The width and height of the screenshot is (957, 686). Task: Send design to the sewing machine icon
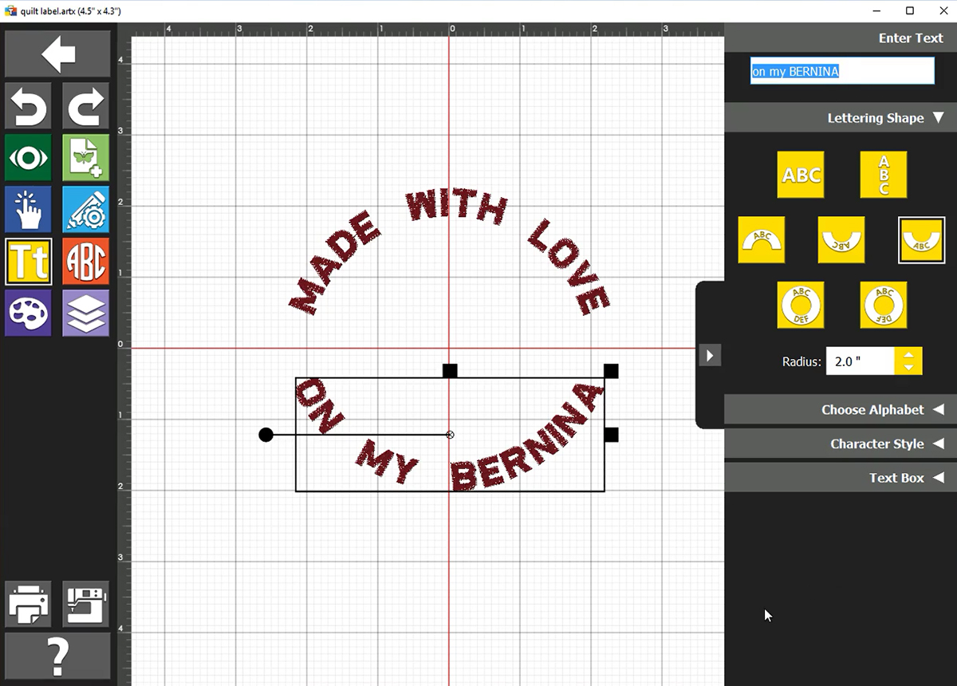(x=86, y=604)
